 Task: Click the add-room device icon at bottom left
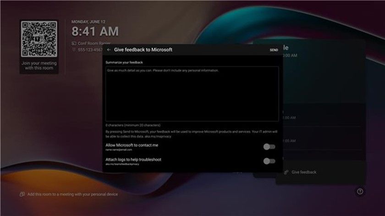(x=22, y=194)
